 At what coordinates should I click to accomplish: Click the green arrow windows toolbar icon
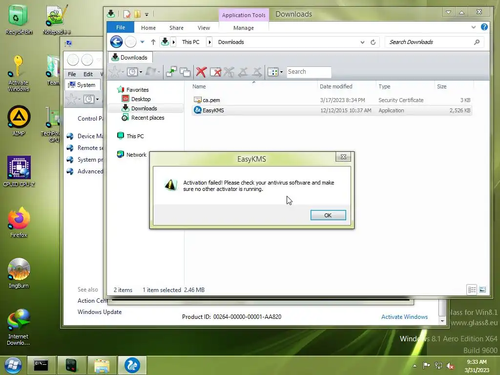(171, 72)
